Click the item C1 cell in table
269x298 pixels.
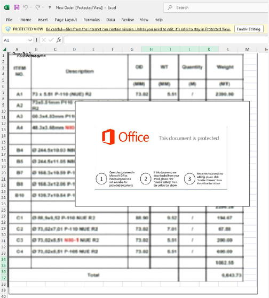pos(20,218)
